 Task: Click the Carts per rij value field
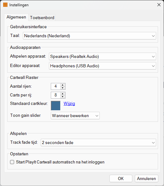click(56, 95)
